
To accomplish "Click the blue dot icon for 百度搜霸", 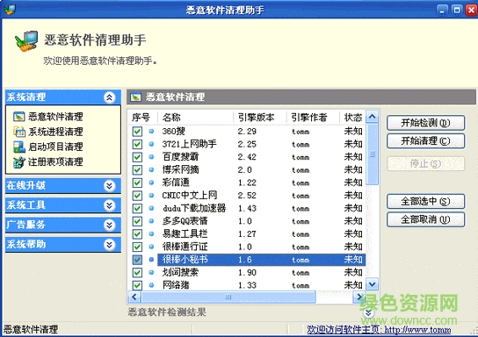I will click(x=151, y=157).
